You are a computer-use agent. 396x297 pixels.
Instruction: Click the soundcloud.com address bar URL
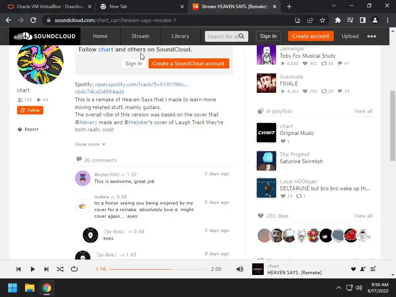coord(115,20)
